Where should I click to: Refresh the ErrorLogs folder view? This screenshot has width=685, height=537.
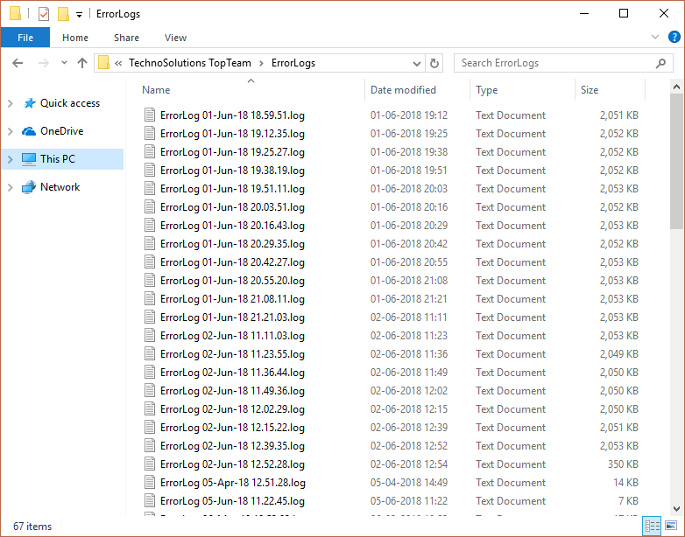434,63
